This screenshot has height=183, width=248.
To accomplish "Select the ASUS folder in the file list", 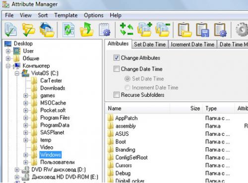I will coord(122,134).
